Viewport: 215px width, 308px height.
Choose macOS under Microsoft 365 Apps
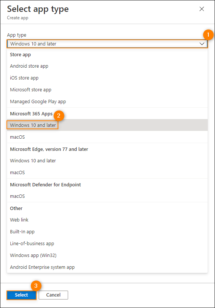click(x=107, y=137)
